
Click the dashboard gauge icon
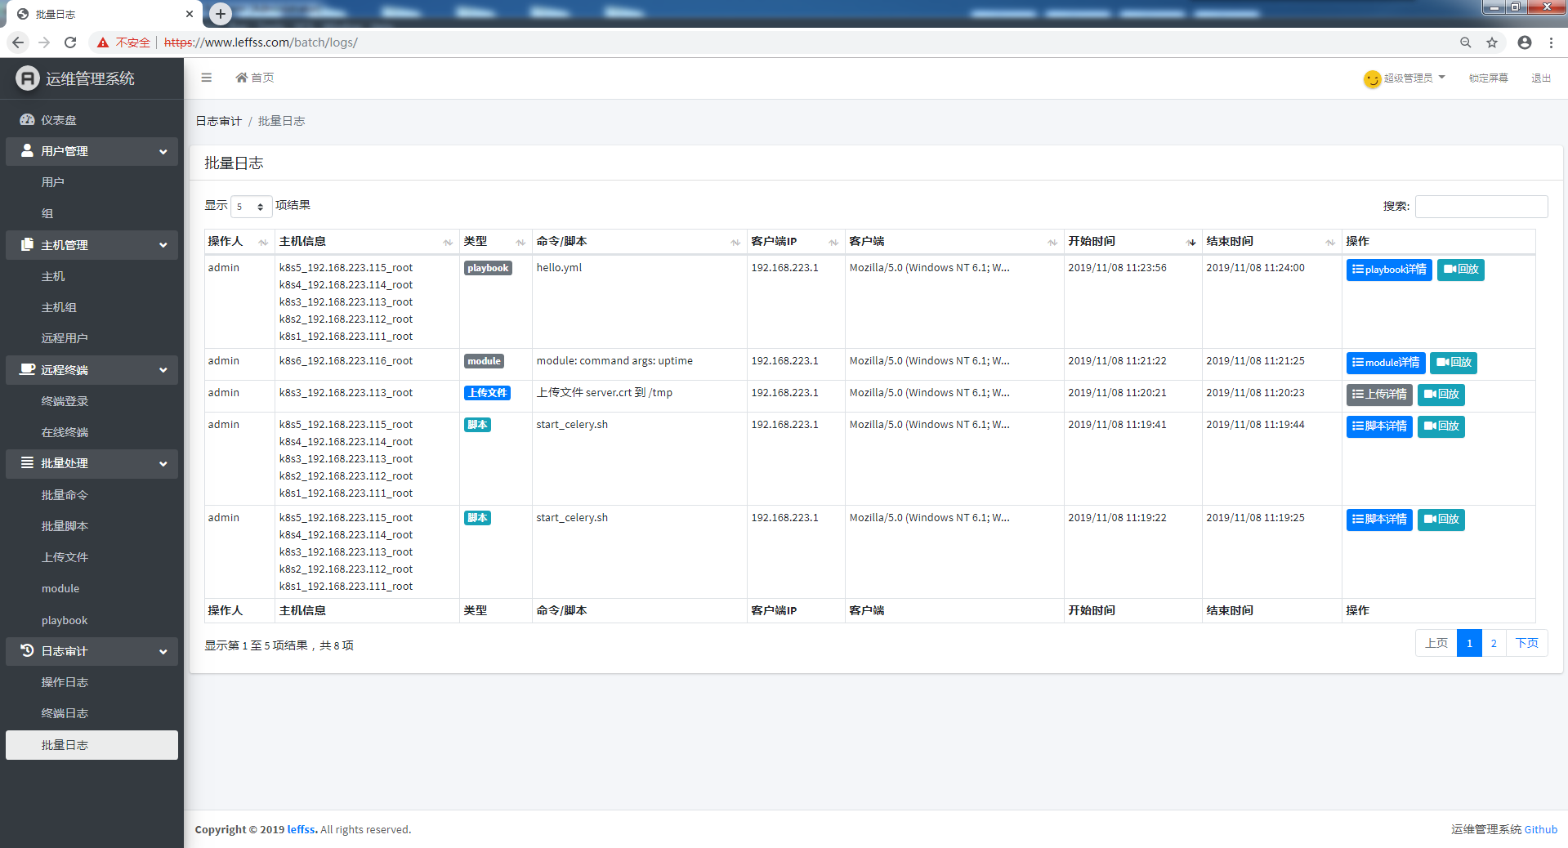[x=27, y=119]
